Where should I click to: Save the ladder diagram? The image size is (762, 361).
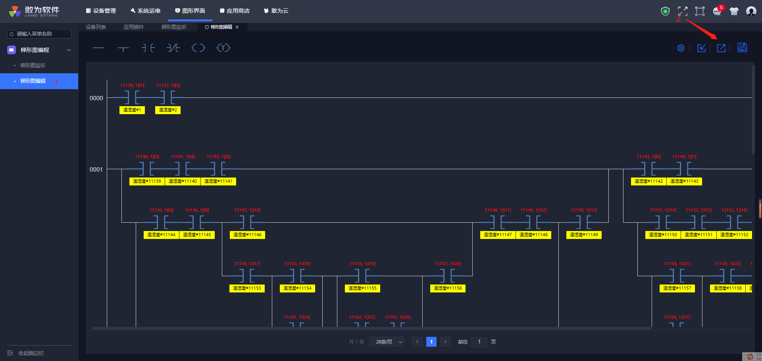pyautogui.click(x=742, y=48)
